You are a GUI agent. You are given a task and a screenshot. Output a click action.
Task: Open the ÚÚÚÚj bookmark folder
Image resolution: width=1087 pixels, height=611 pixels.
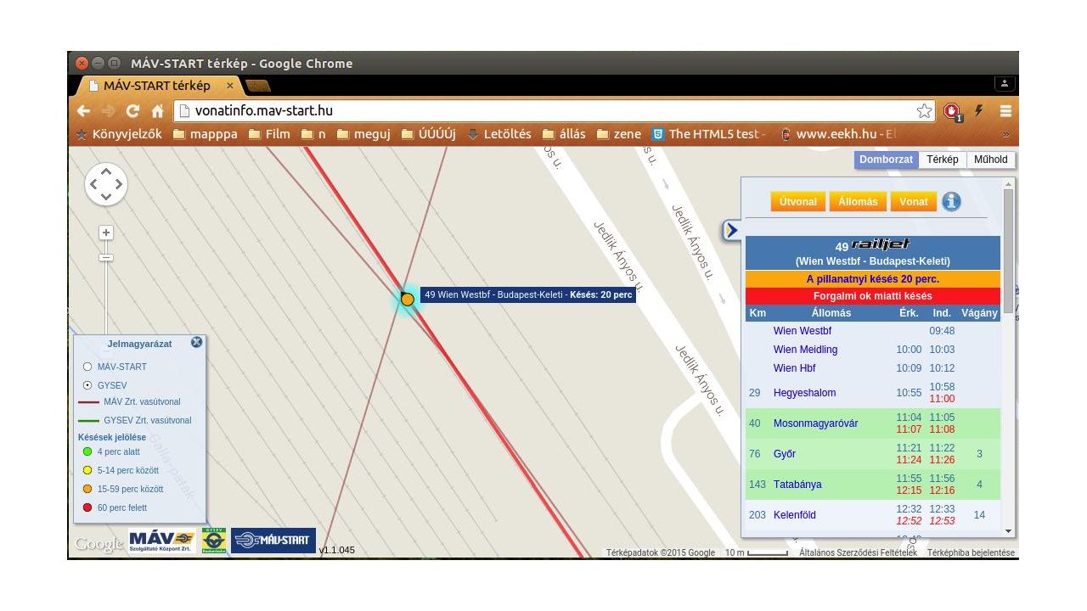point(429,134)
